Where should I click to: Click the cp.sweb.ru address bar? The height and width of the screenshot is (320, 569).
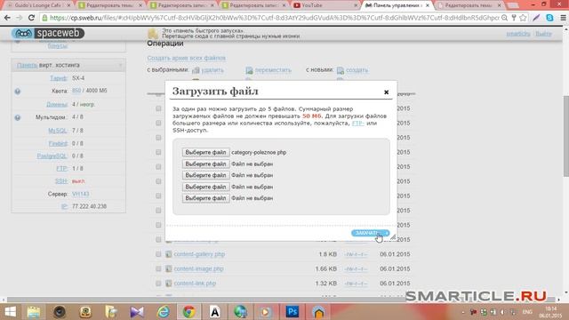tap(274, 18)
